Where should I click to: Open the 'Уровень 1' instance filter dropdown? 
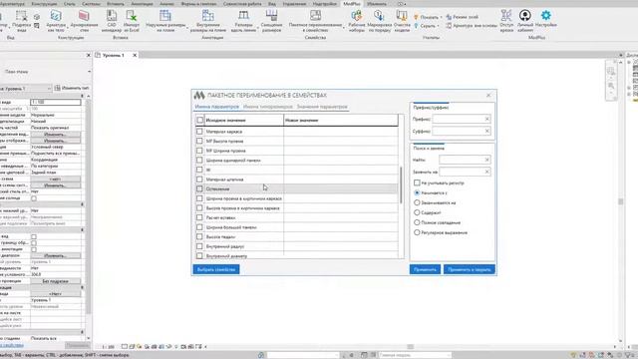tap(49, 89)
